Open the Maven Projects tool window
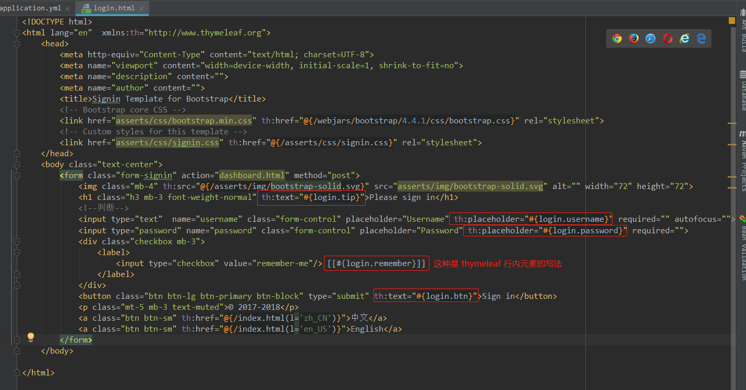The width and height of the screenshot is (746, 390). click(x=743, y=161)
